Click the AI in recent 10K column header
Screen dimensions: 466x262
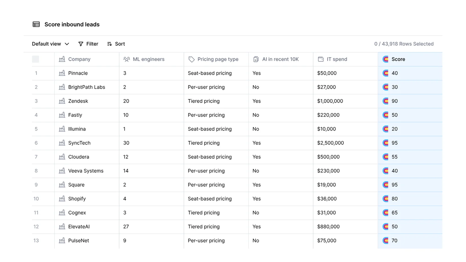click(x=281, y=59)
